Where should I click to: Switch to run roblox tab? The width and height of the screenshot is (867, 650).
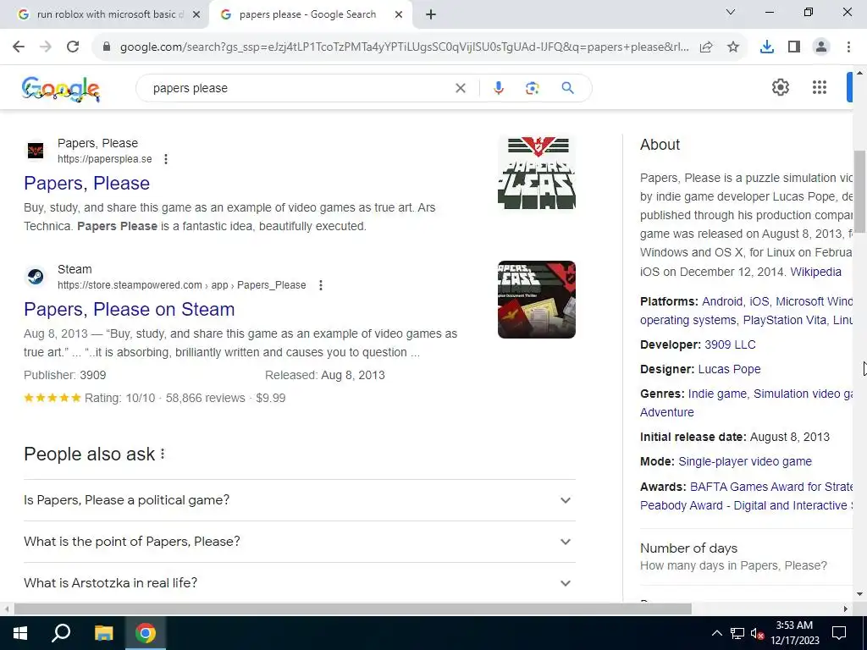pos(105,14)
